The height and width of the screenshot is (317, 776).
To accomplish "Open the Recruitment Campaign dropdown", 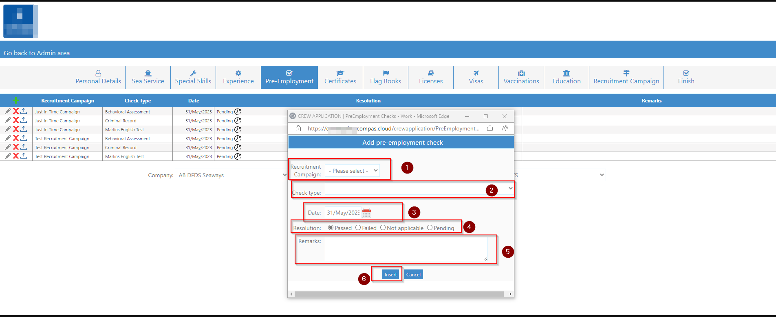I will pyautogui.click(x=353, y=171).
